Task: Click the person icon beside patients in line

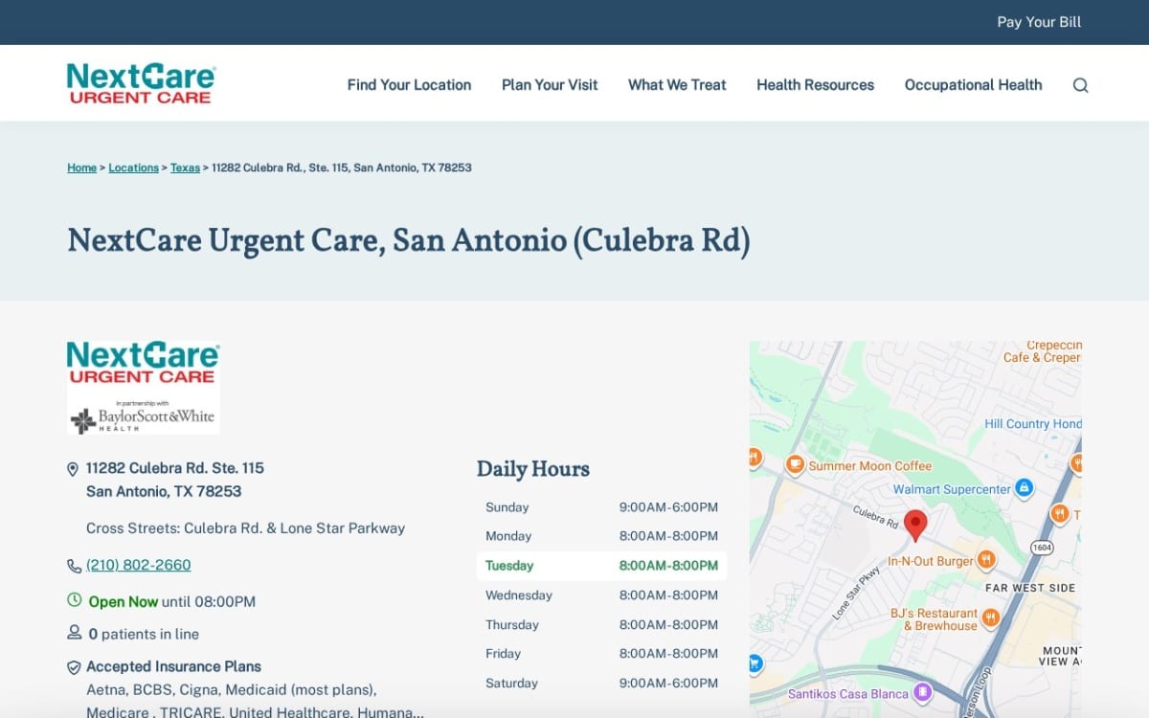Action: point(74,633)
